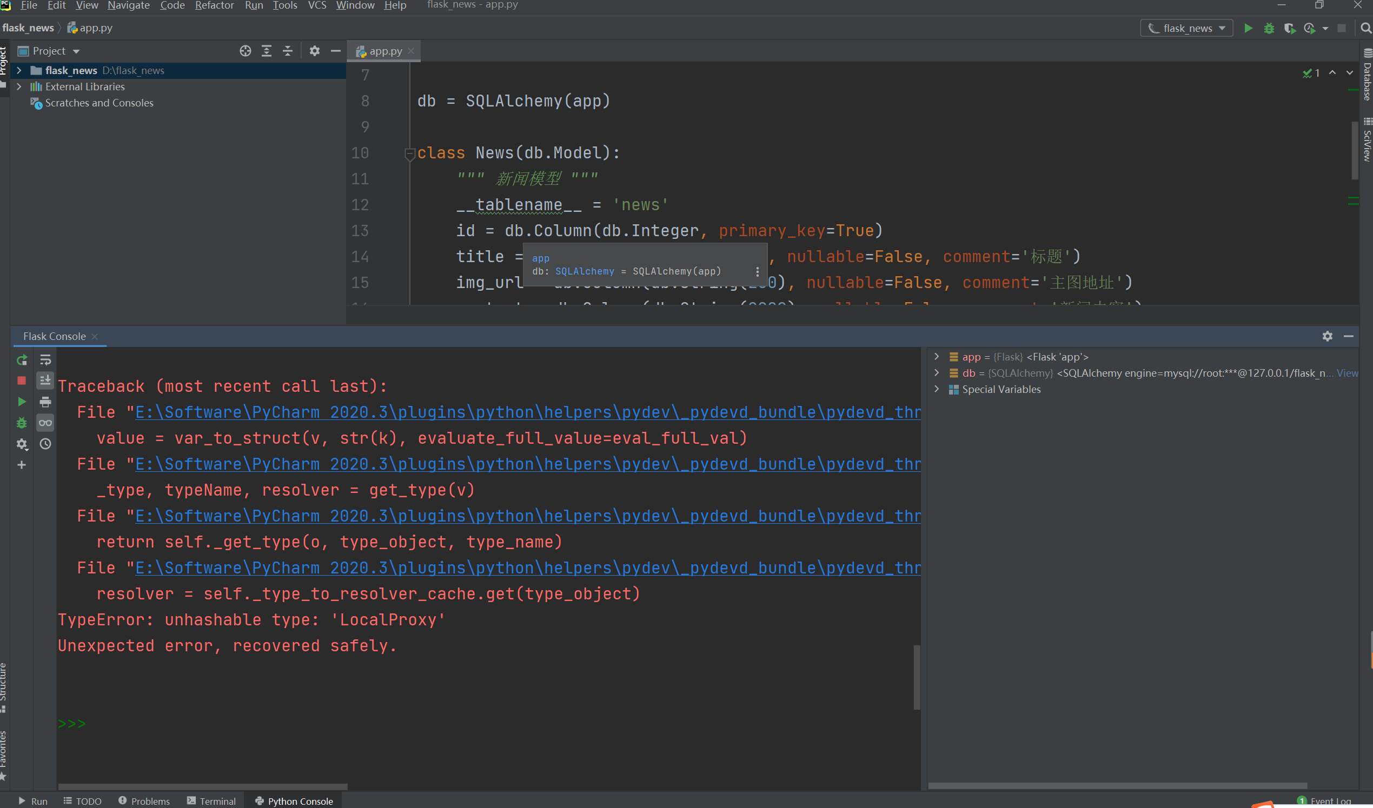
Task: Expand flask_news project folder
Action: [19, 70]
